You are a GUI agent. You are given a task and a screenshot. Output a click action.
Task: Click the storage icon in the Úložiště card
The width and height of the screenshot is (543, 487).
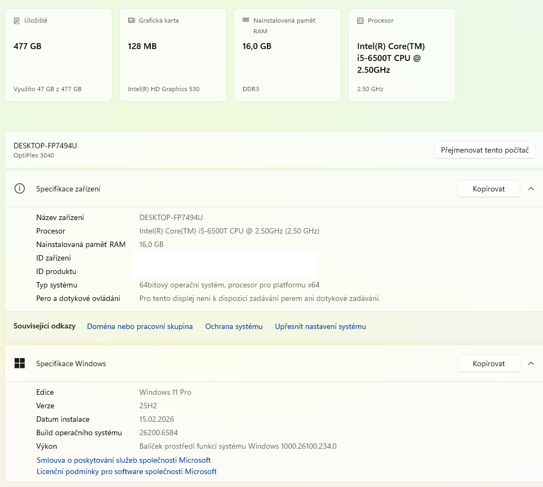pyautogui.click(x=17, y=20)
